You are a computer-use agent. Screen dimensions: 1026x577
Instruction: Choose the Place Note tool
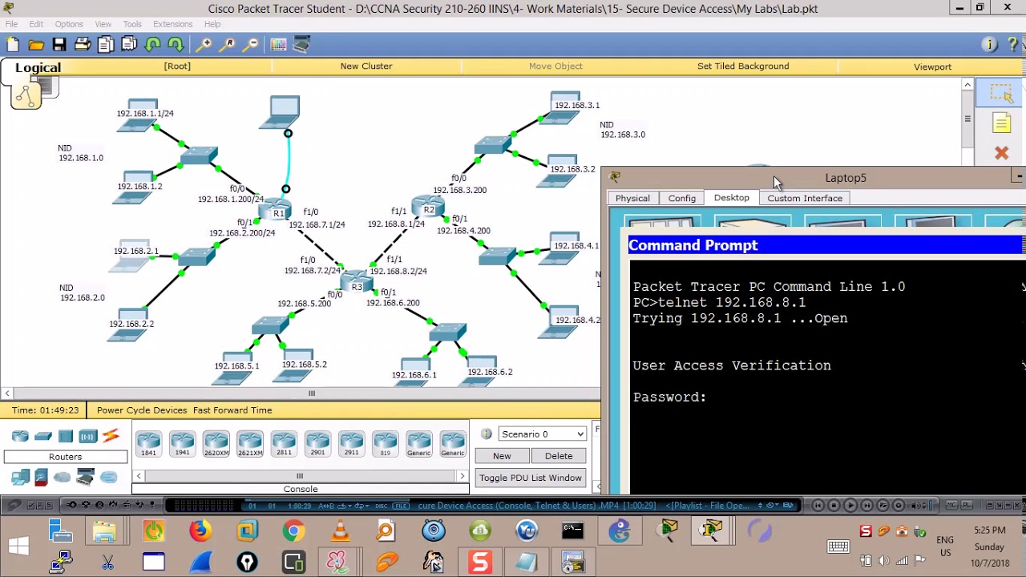point(1001,123)
